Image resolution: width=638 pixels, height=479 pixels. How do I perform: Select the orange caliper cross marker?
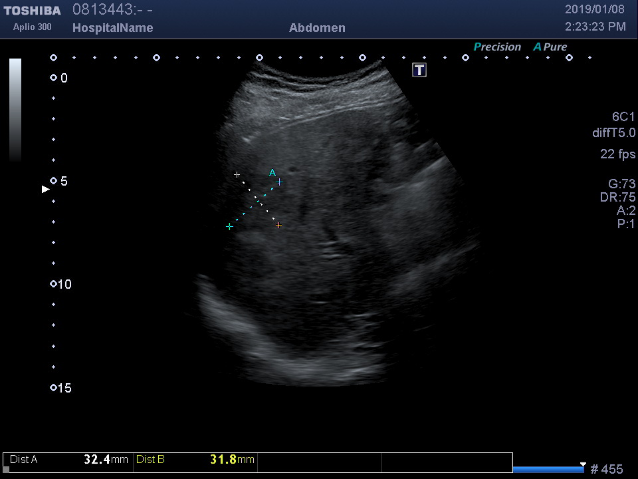click(278, 226)
